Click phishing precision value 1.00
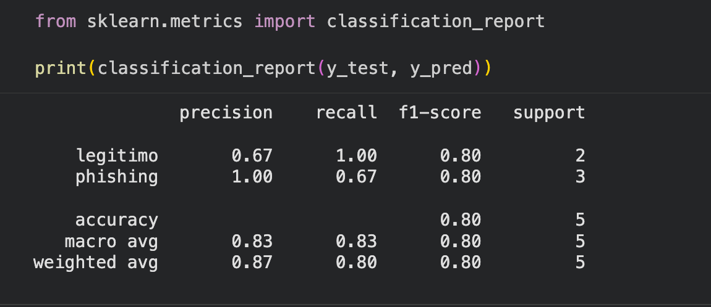 (252, 177)
